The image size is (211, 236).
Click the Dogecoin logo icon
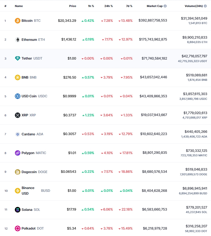(17, 172)
